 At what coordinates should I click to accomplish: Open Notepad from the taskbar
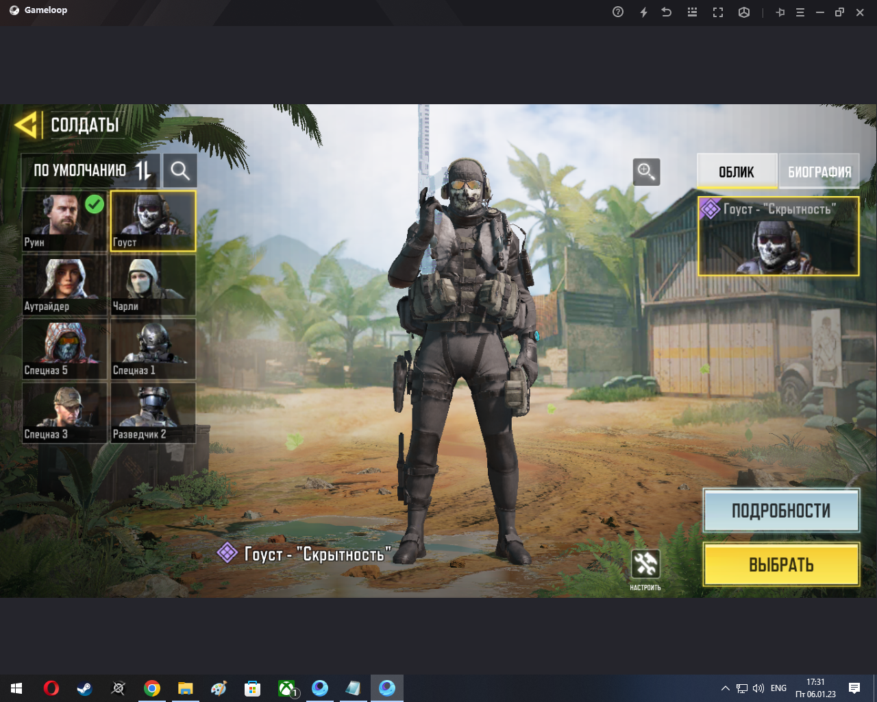coord(354,688)
